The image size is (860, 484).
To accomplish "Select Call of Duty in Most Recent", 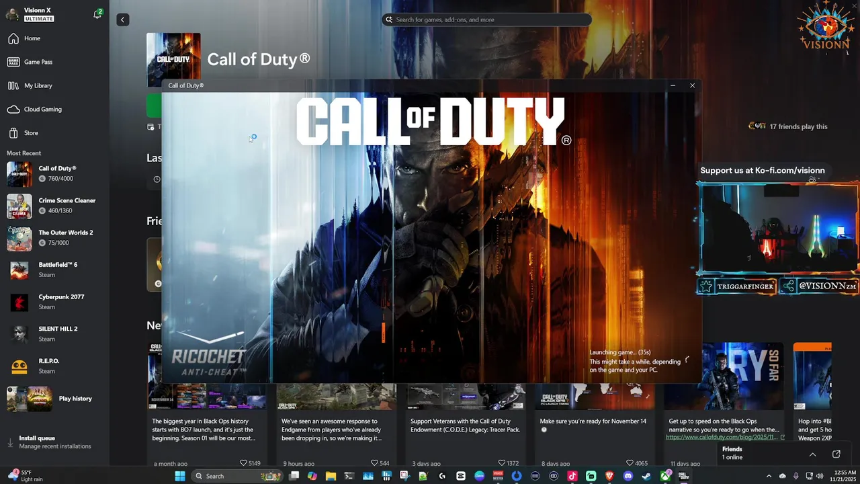I will 54,174.
